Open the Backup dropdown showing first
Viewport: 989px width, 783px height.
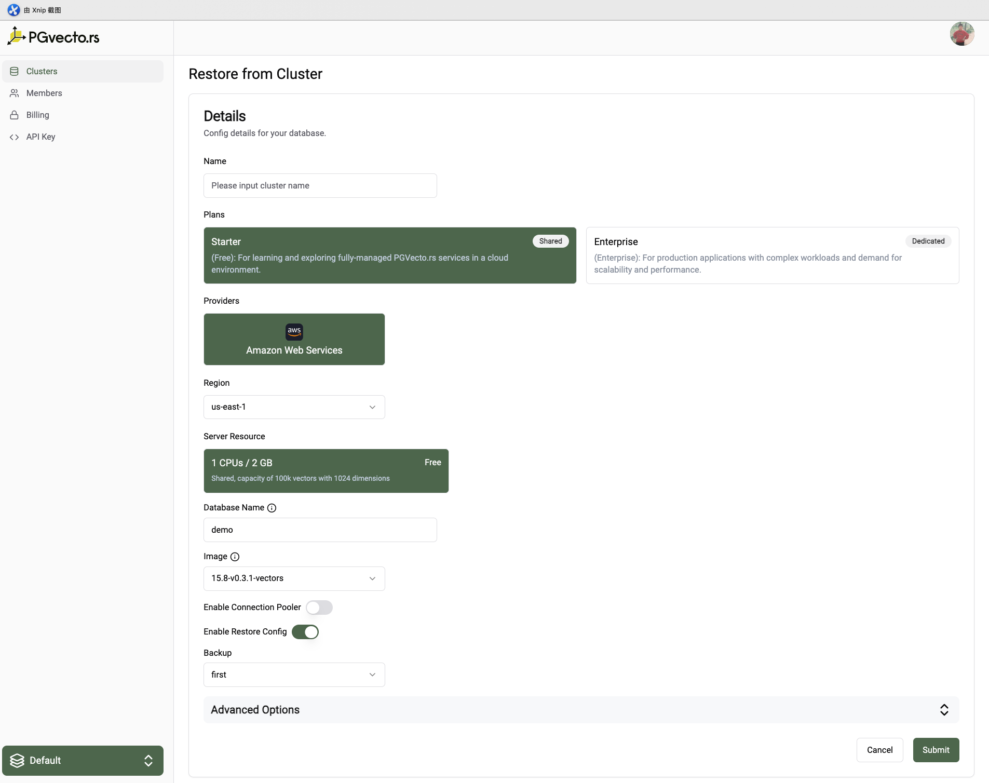[x=294, y=674]
